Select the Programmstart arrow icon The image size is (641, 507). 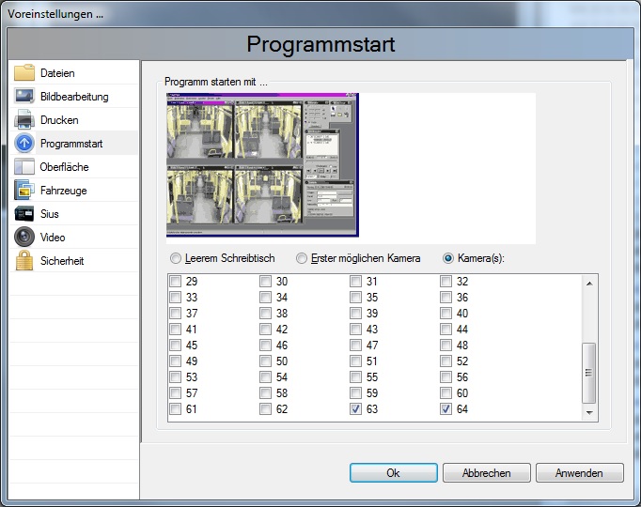[x=24, y=144]
